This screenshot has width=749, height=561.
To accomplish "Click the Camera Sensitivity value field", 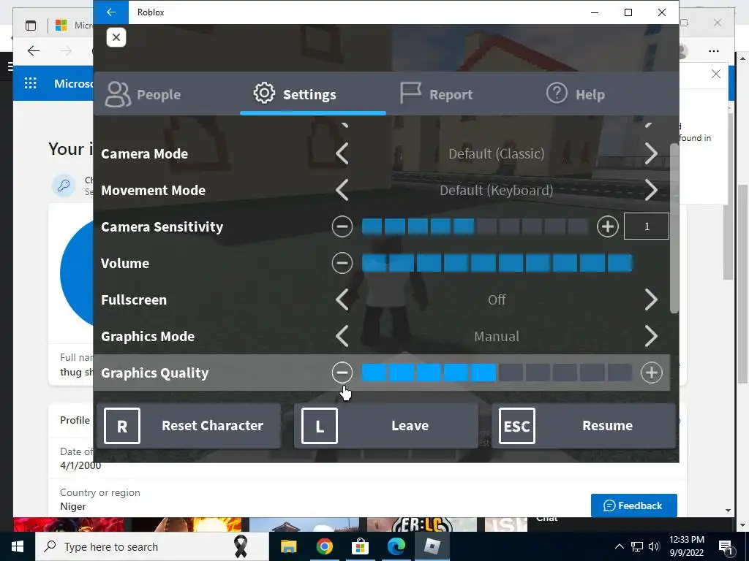I will tap(647, 226).
